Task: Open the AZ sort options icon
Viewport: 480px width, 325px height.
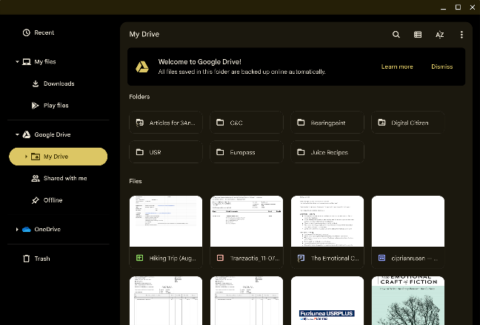Action: click(439, 35)
